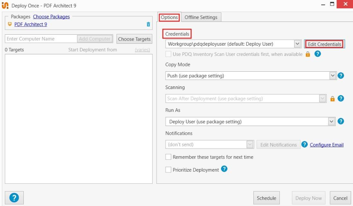The width and height of the screenshot is (353, 206).
Task: Click the Schedule button
Action: [x=267, y=198]
